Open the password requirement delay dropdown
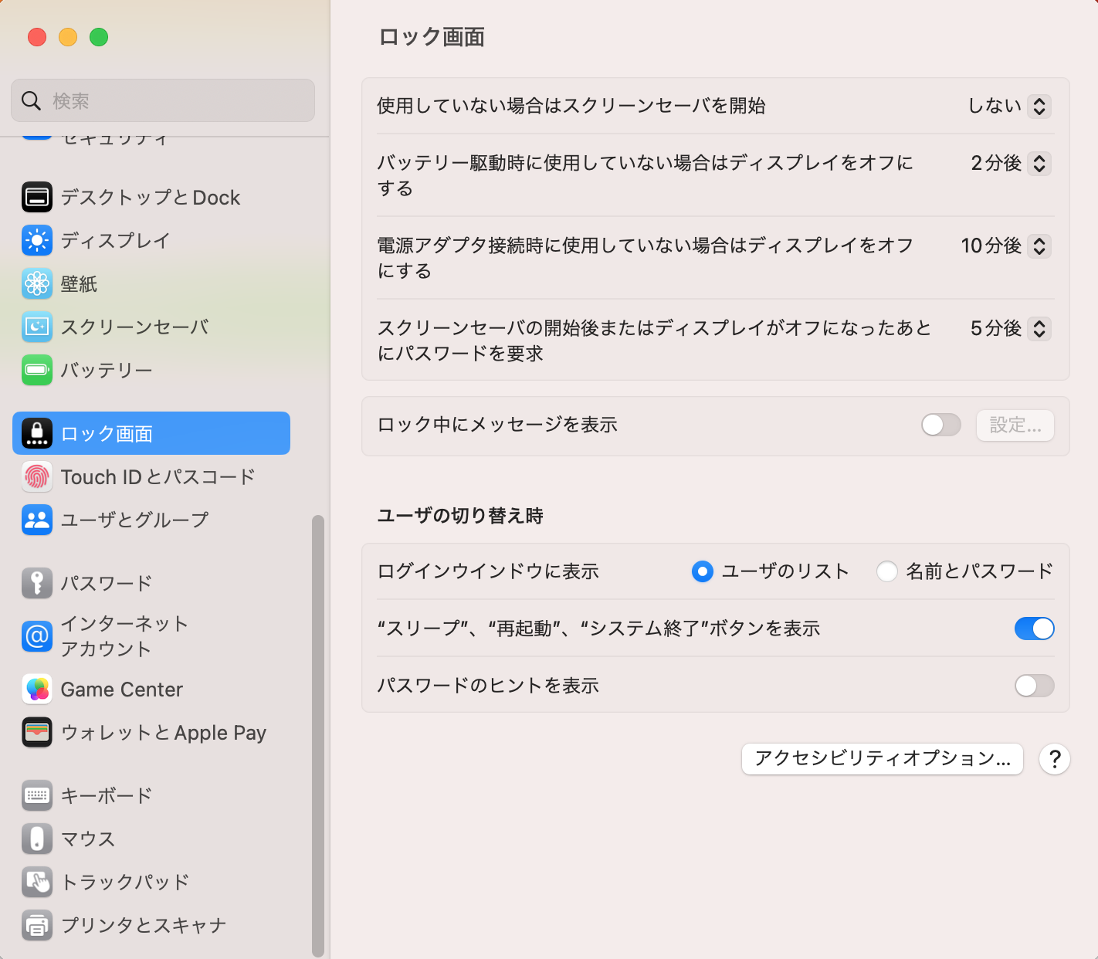Viewport: 1098px width, 959px height. (1040, 328)
